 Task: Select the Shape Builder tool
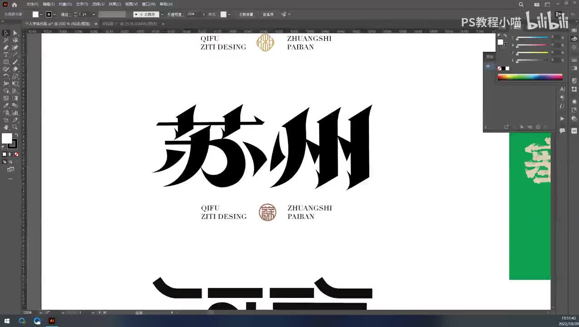pyautogui.click(x=6, y=91)
